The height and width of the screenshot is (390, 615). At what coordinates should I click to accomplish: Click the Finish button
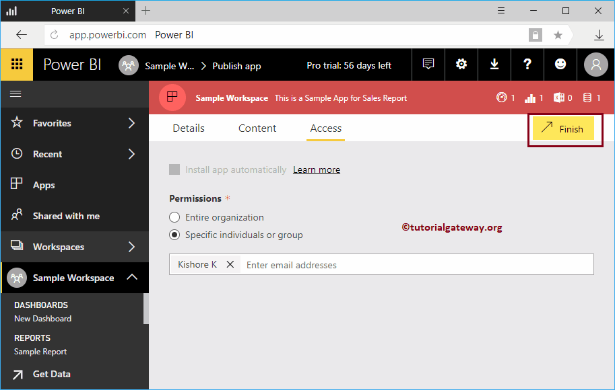563,128
